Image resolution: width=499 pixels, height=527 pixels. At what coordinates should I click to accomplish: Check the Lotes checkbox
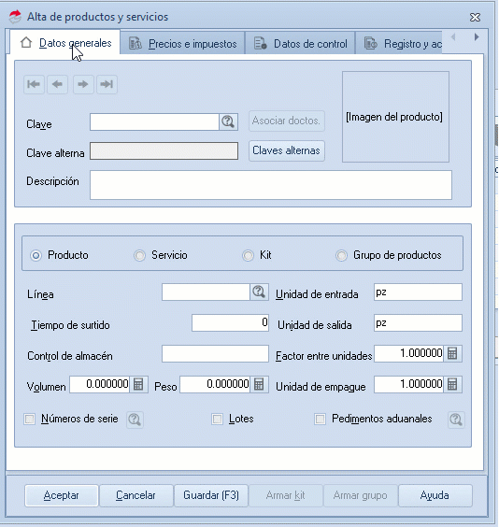[217, 420]
